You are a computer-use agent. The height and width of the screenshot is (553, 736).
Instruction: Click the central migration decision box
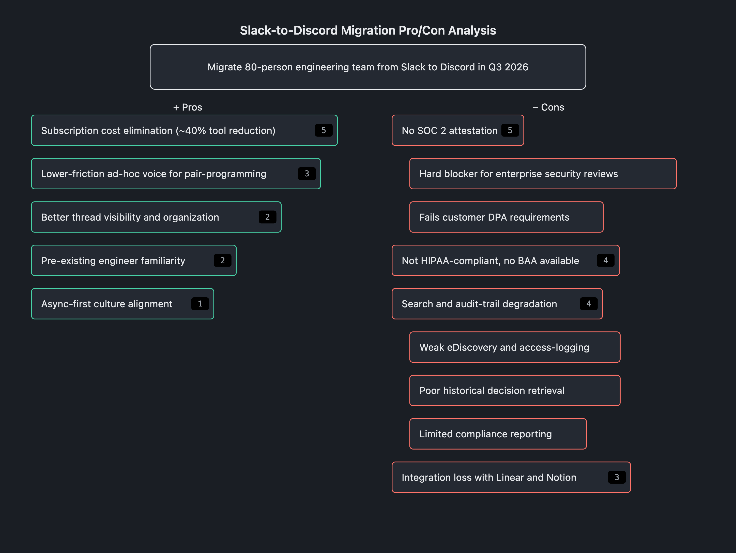[368, 67]
